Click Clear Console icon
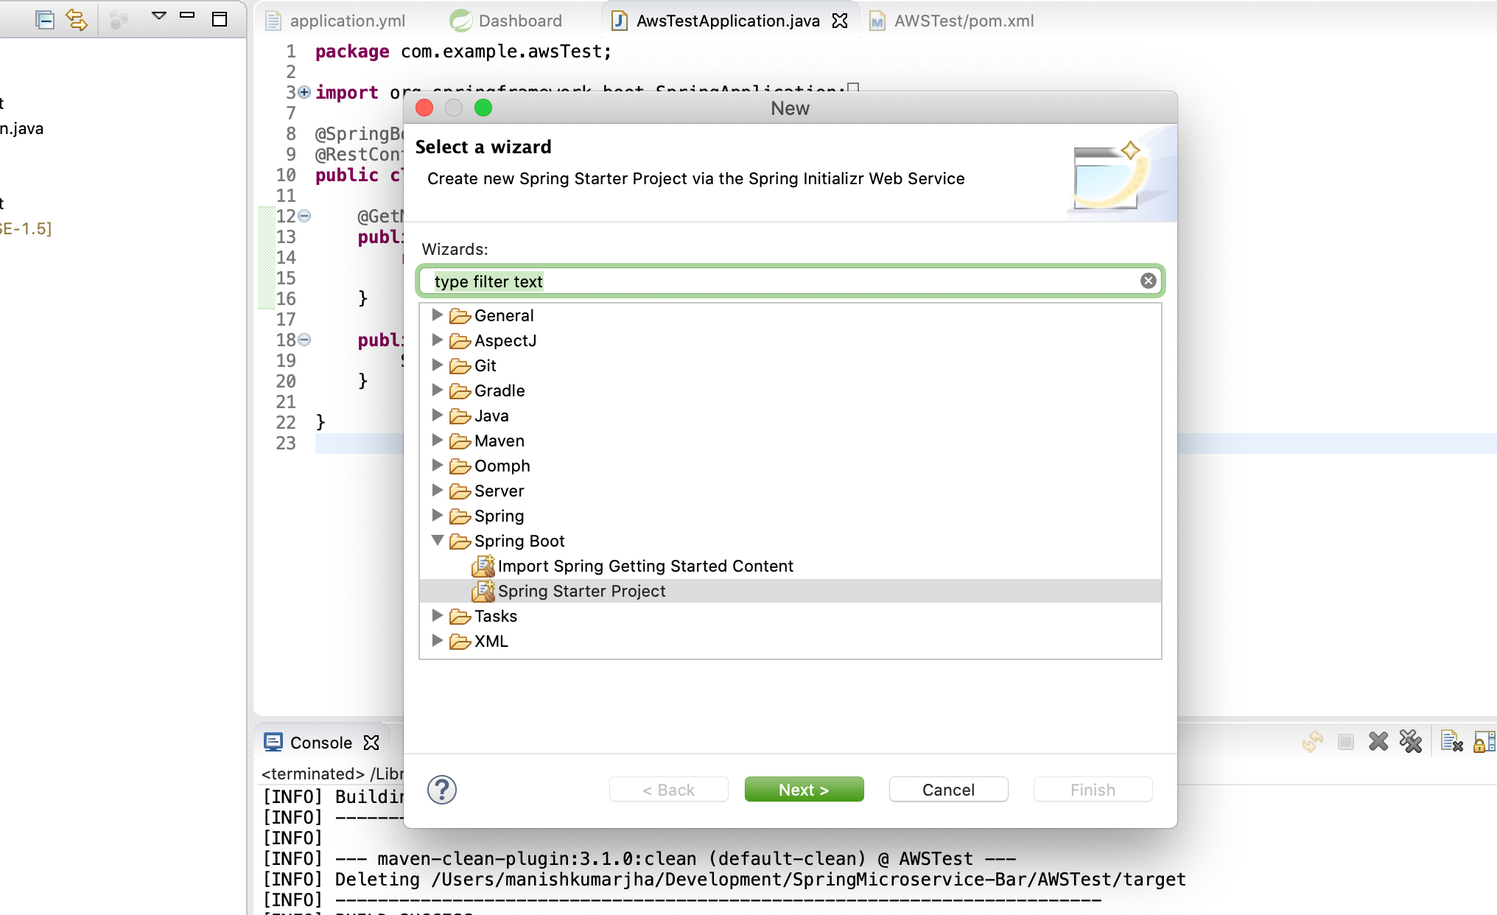This screenshot has height=915, width=1497. click(1451, 741)
